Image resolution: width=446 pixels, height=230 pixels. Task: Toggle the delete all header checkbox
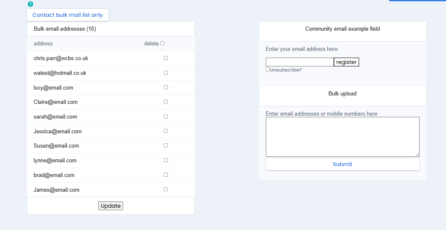(163, 43)
